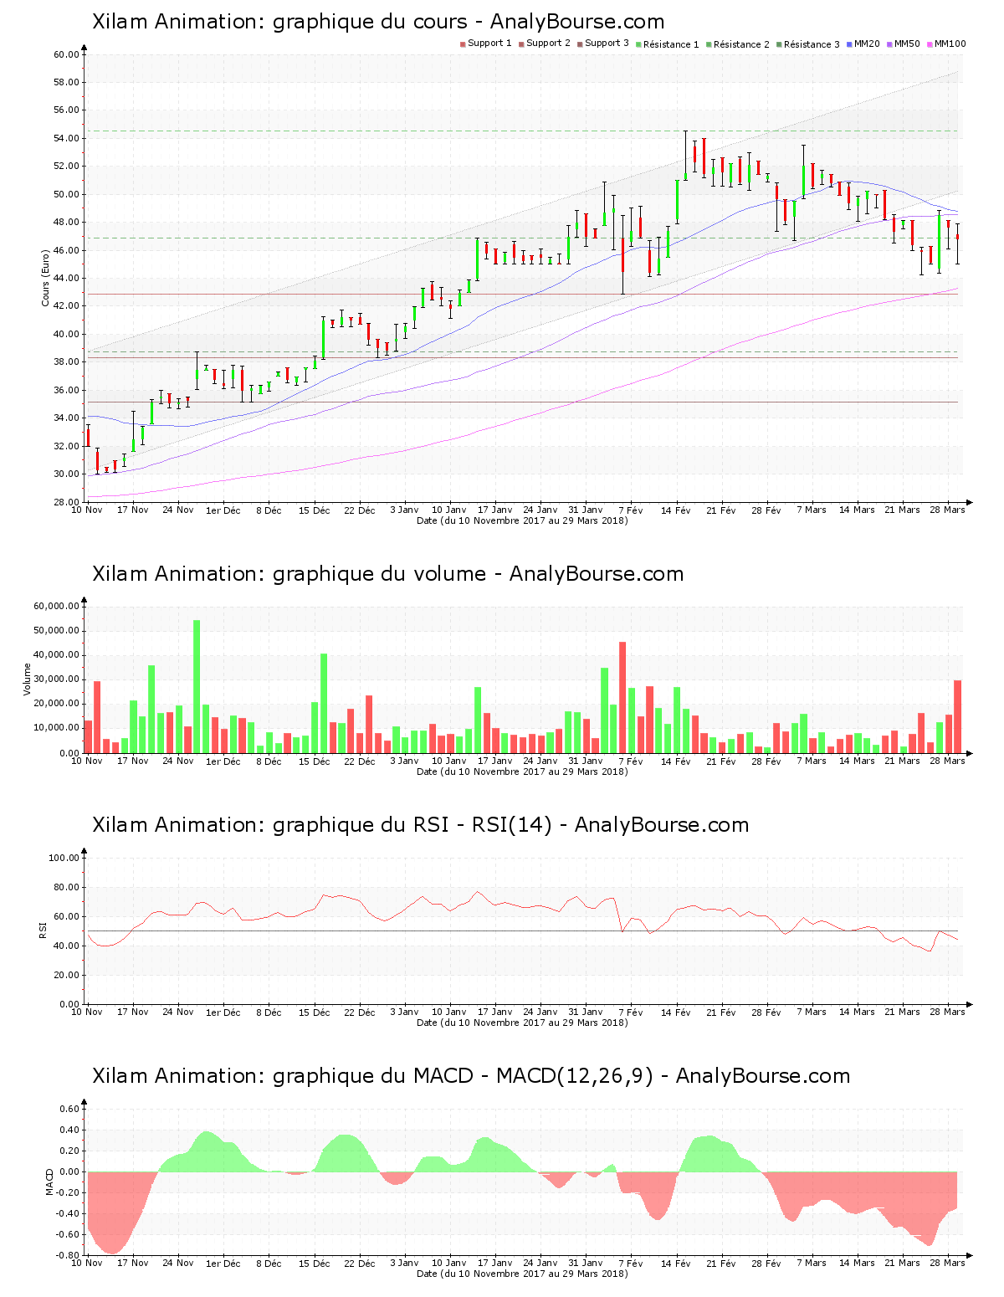Click the 'Volume' y-axis label

(x=28, y=679)
